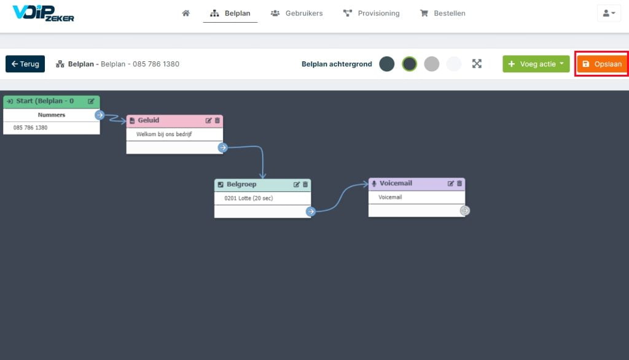Open the Bestellen tab
Screen dimensions: 629x360
click(442, 13)
